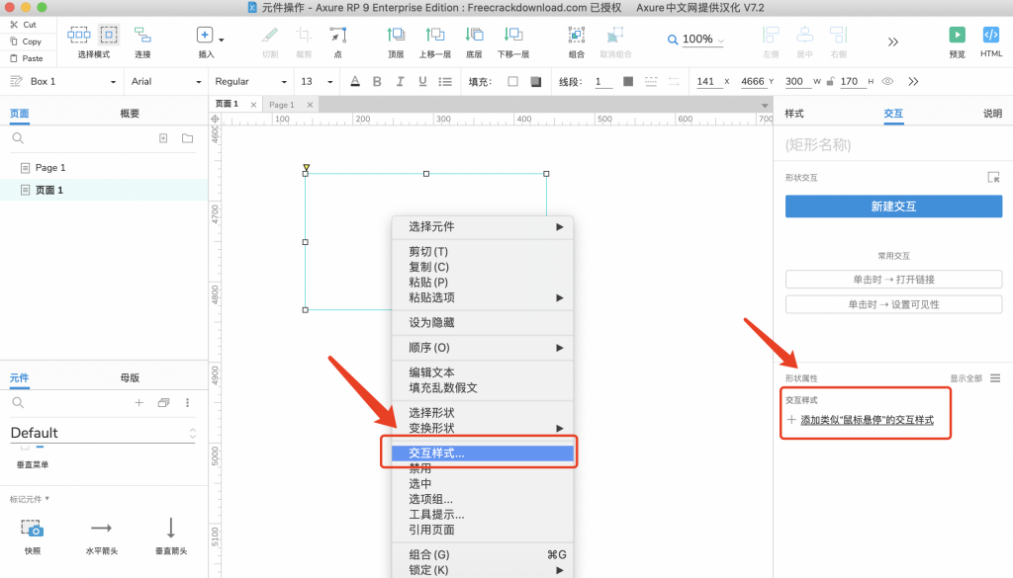1013x578 pixels.
Task: Click add folder icon in pages panel
Action: [x=187, y=138]
